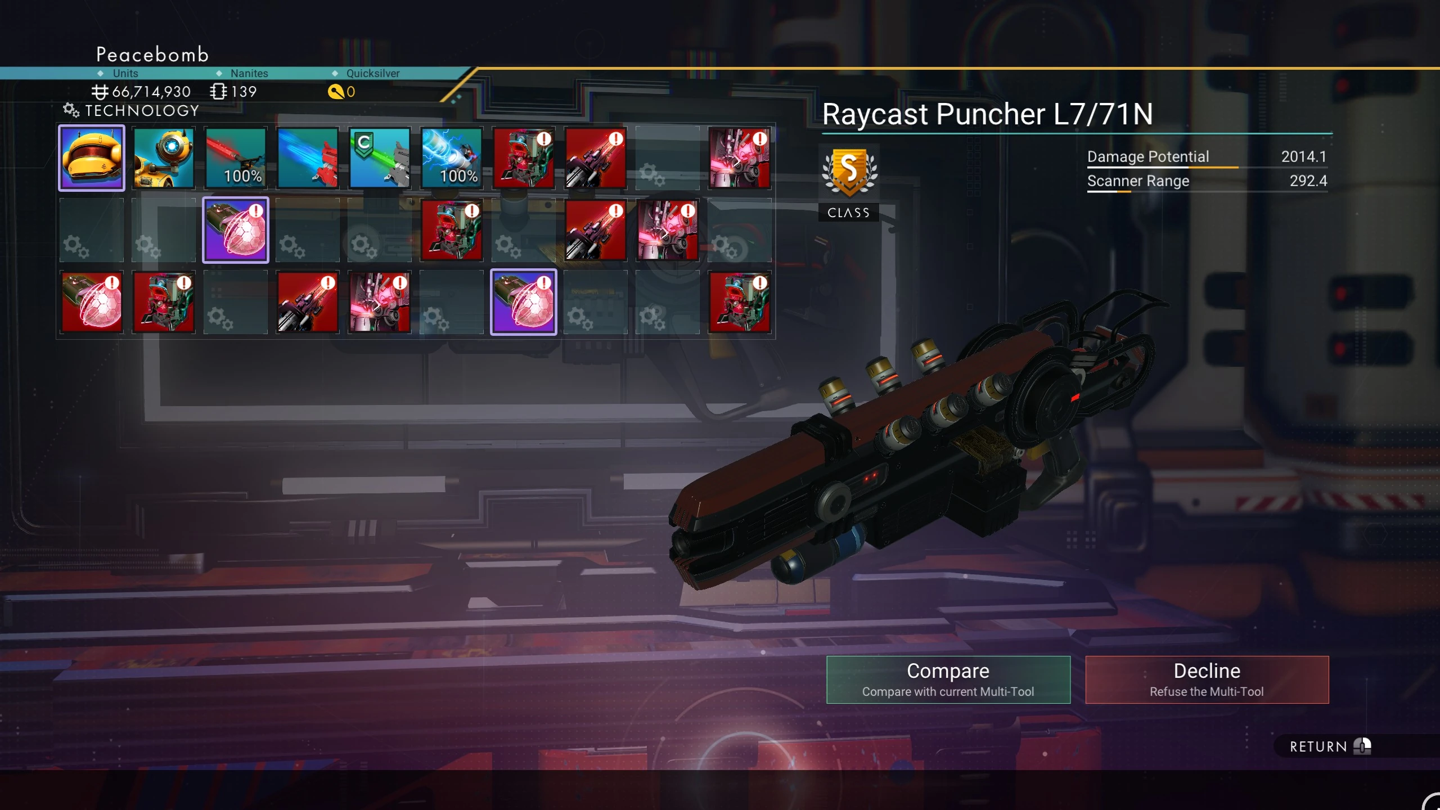1440x810 pixels.
Task: Select the blue beam weapon technology slot
Action: [308, 158]
